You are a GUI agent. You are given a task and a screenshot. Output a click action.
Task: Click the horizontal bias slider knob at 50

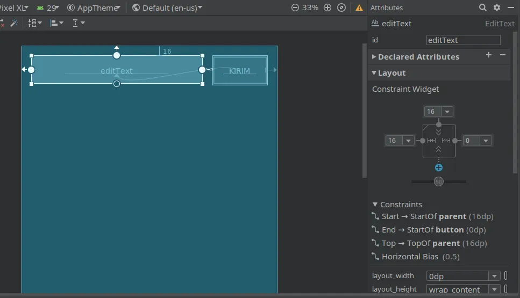pyautogui.click(x=438, y=181)
